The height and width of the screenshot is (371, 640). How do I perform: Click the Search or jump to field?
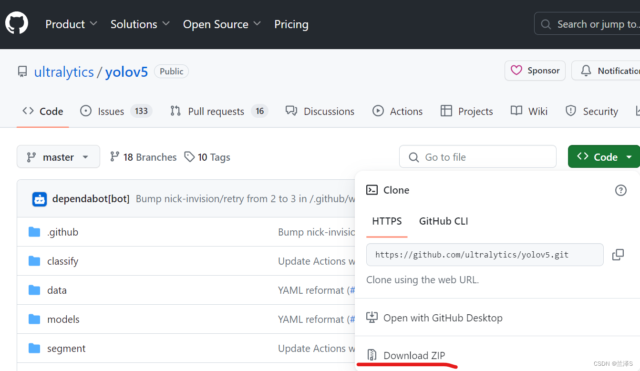pyautogui.click(x=587, y=24)
